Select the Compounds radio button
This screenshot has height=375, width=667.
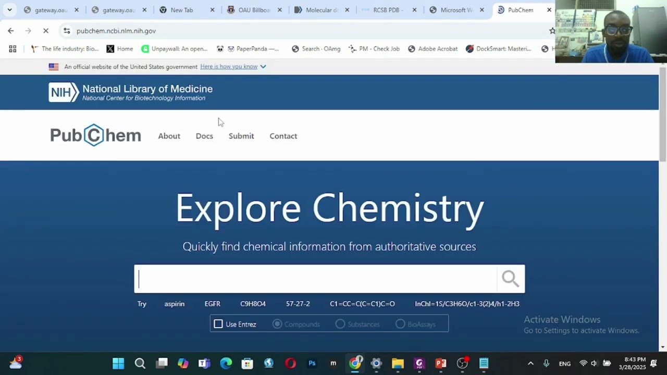(x=277, y=324)
